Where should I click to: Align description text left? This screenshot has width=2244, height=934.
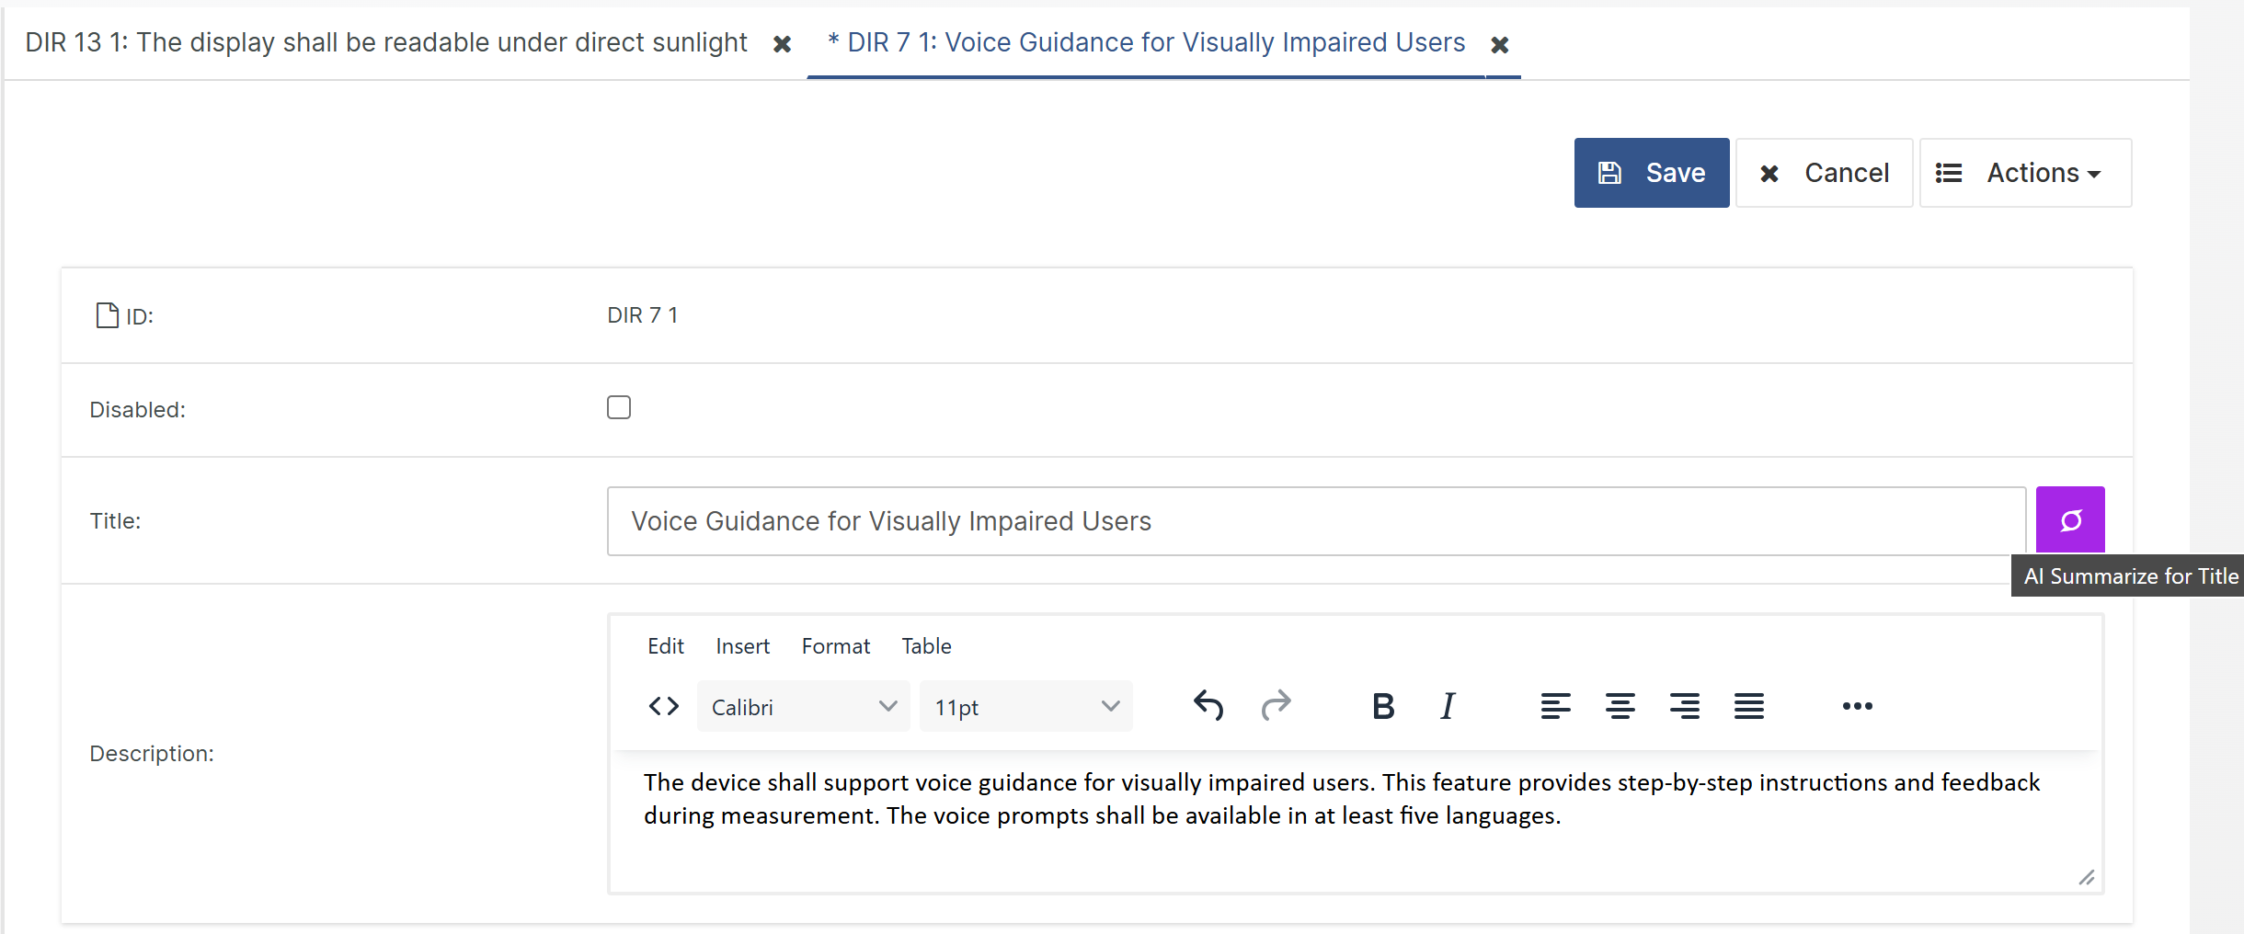coord(1555,706)
